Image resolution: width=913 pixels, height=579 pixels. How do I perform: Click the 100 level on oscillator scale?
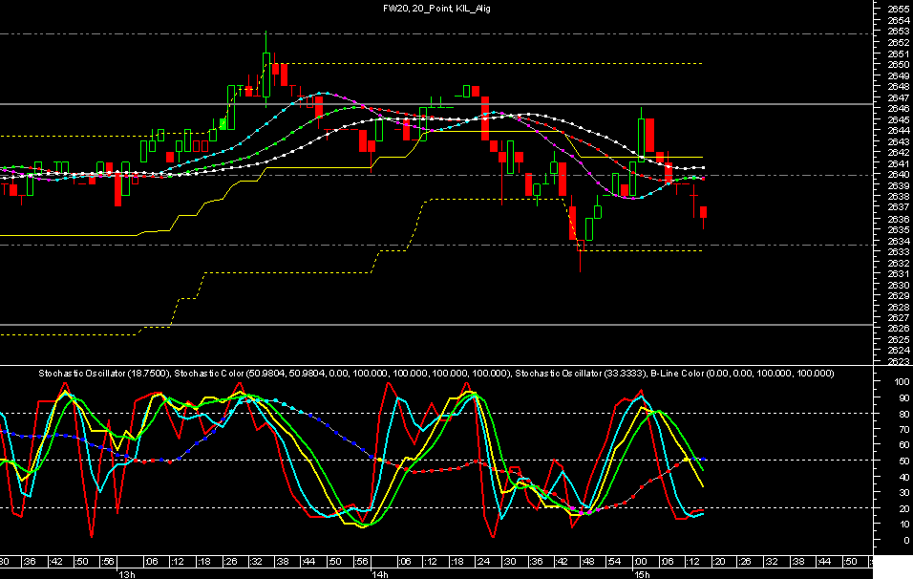(902, 382)
